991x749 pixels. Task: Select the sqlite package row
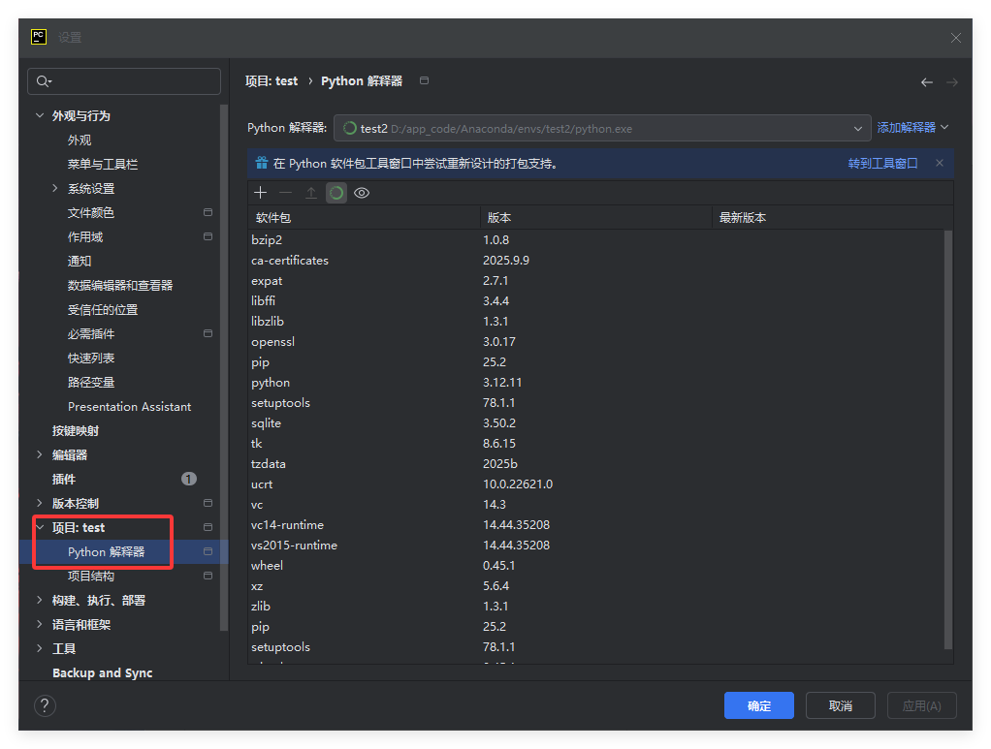pos(596,423)
